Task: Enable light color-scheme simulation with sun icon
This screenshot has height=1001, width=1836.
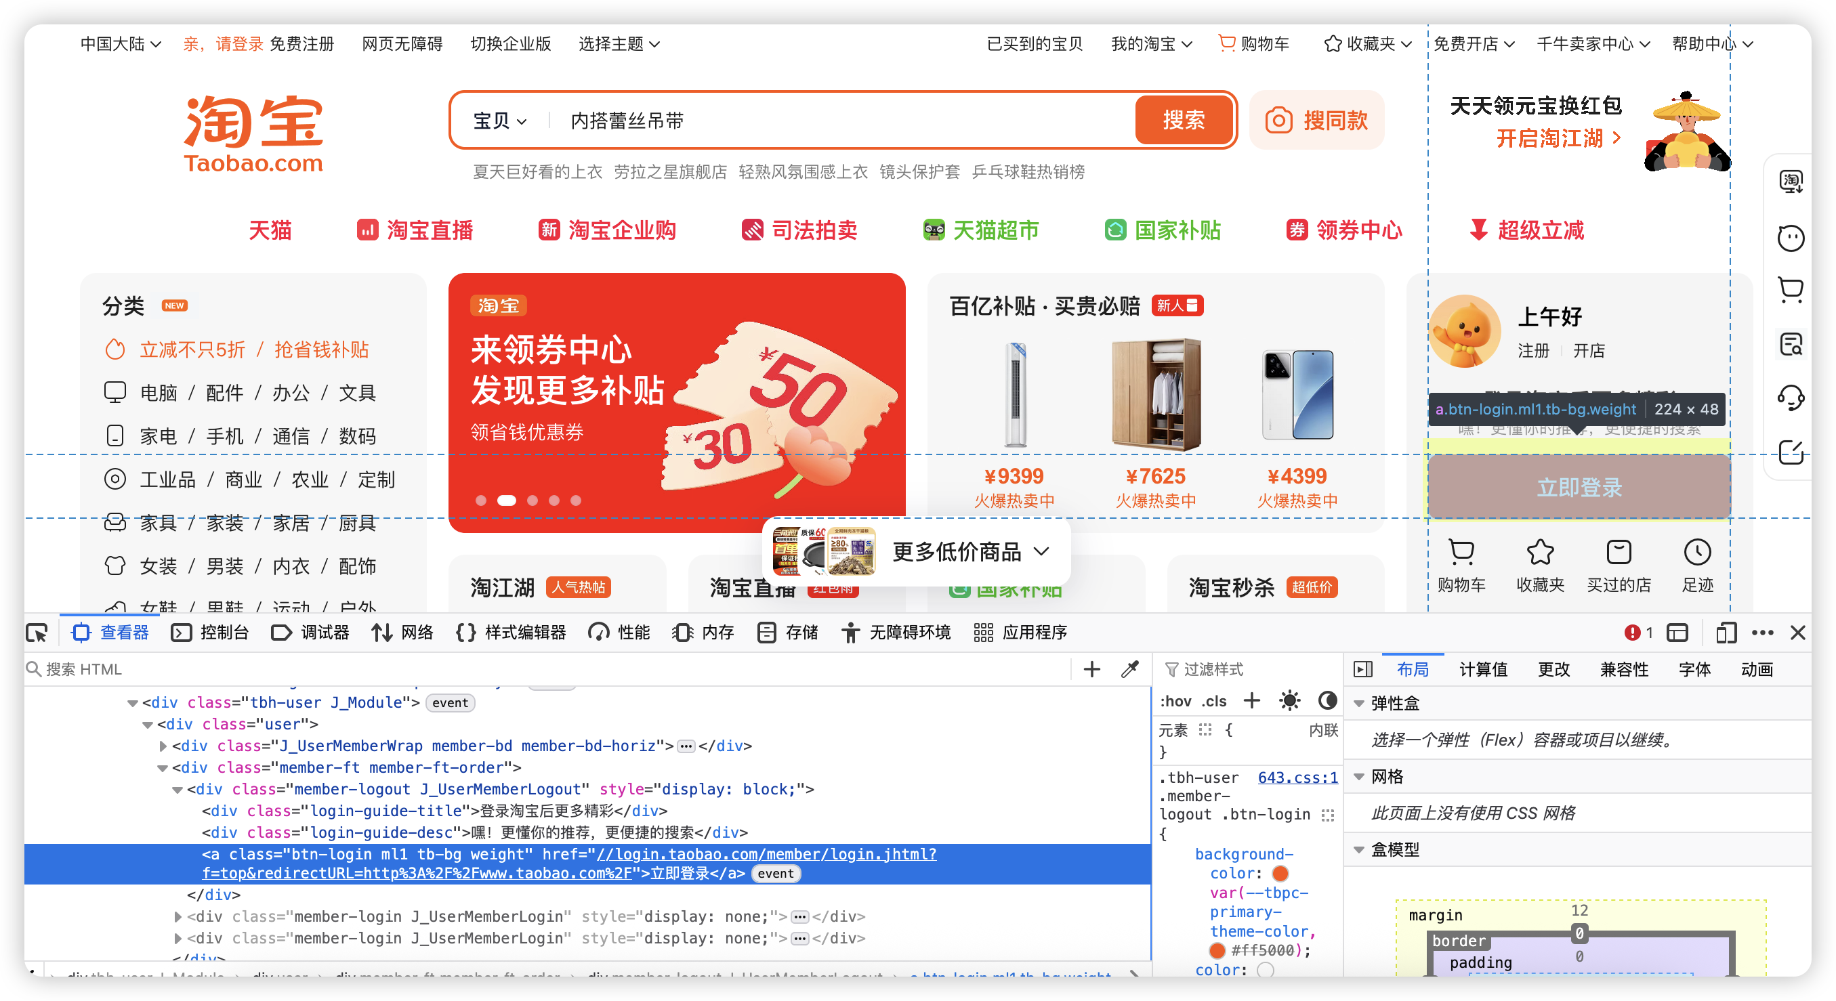Action: pyautogui.click(x=1290, y=700)
